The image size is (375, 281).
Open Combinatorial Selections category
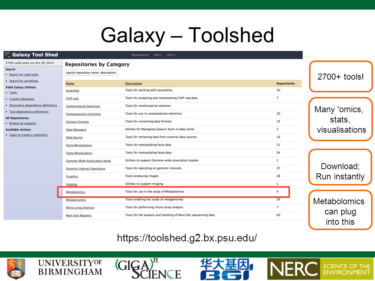pos(83,106)
